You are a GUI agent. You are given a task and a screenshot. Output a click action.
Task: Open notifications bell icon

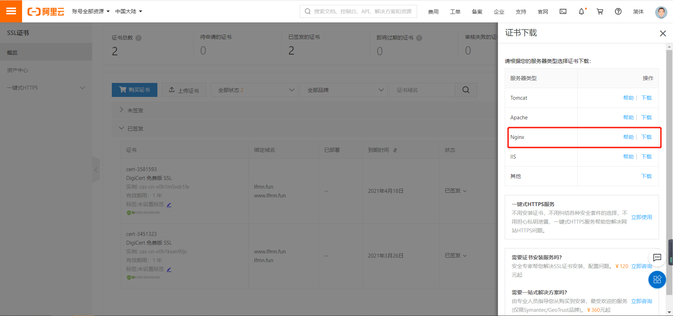tap(582, 12)
